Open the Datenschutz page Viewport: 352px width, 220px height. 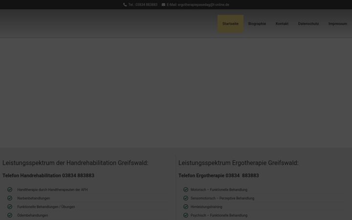click(x=308, y=24)
